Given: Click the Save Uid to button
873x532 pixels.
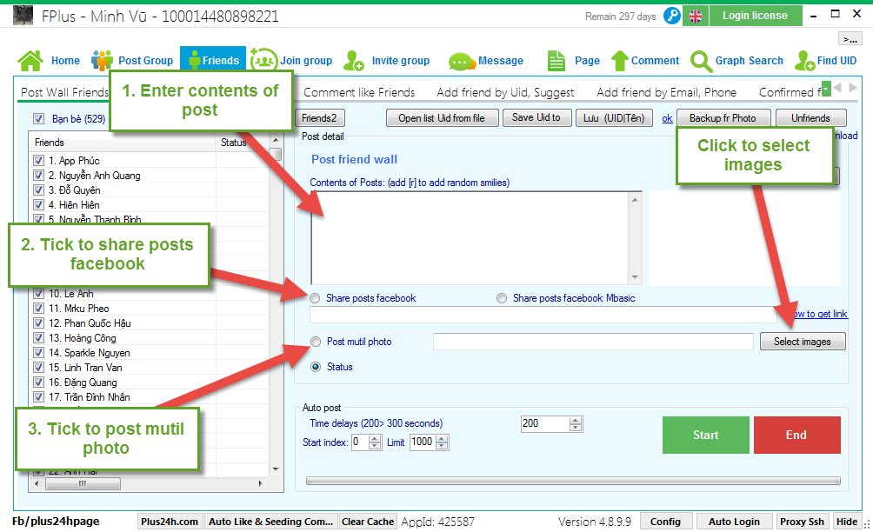Looking at the screenshot, I should (x=536, y=117).
